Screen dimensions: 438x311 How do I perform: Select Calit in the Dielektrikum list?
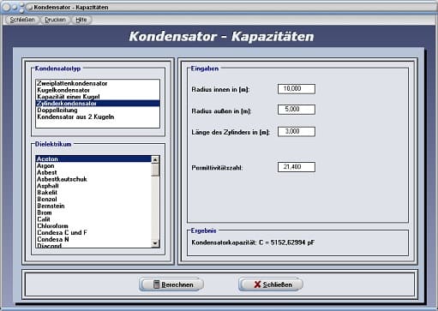(93, 219)
